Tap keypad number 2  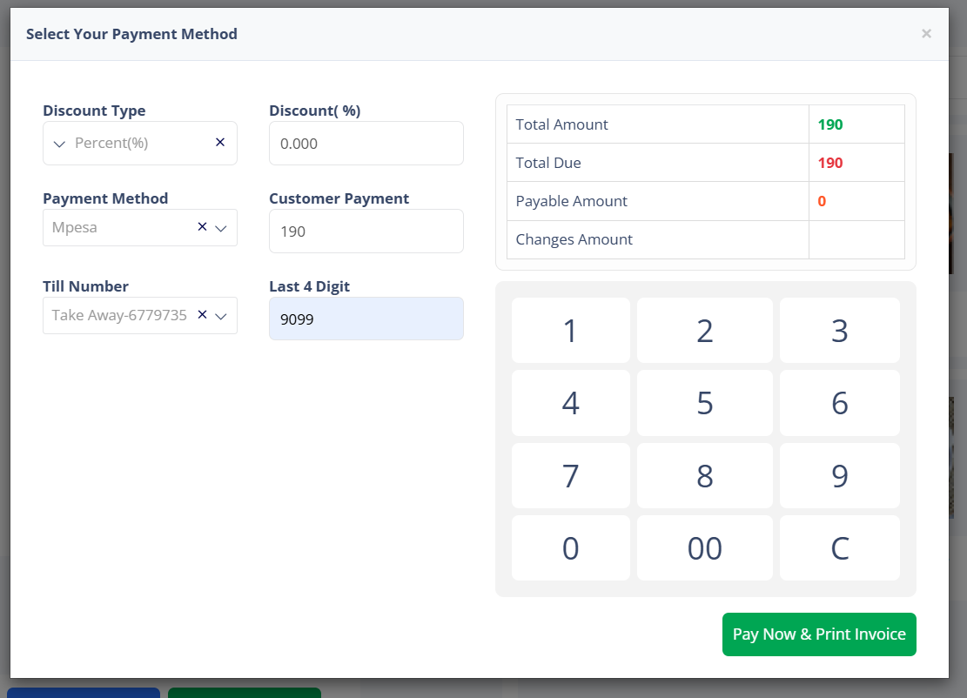[704, 331]
